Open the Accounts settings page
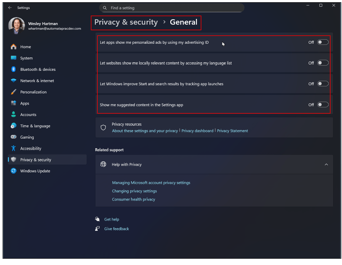The image size is (342, 265). point(28,115)
